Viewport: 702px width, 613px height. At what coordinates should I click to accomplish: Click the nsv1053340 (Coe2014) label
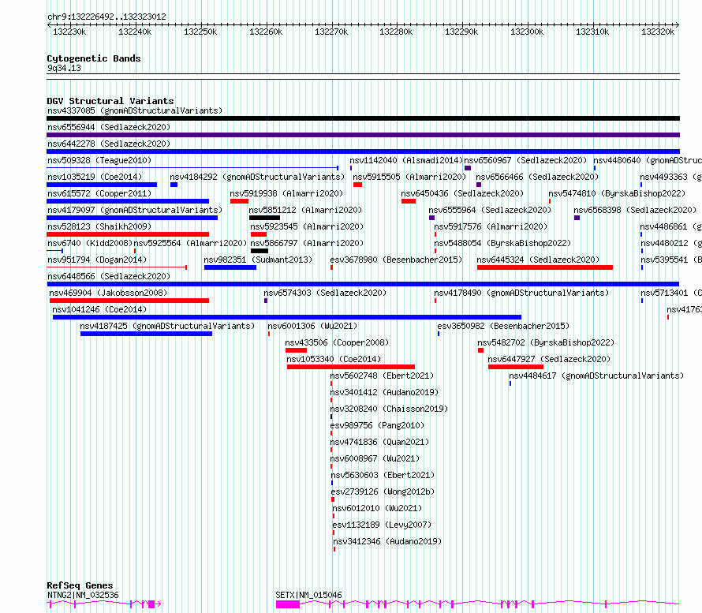[x=334, y=359]
